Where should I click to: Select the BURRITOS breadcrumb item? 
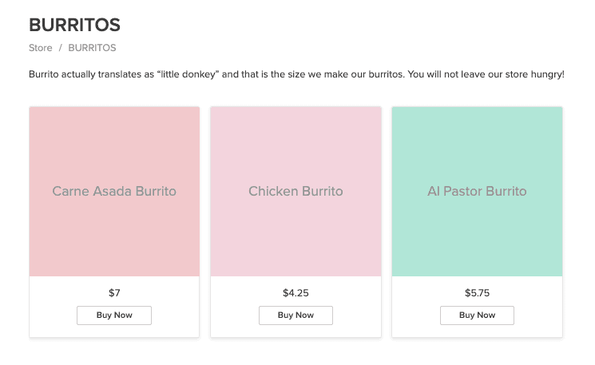pyautogui.click(x=92, y=48)
